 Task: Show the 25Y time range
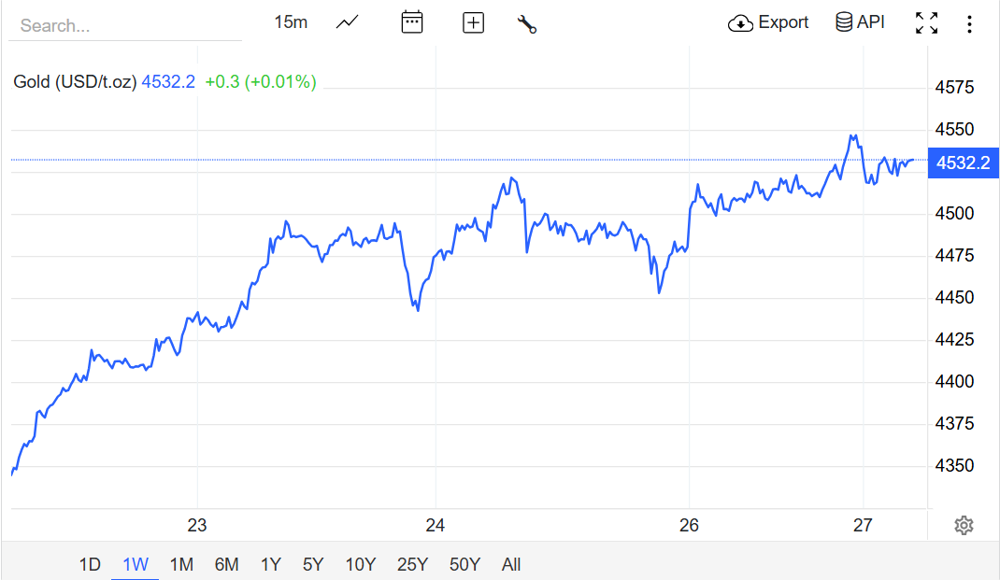pos(412,564)
